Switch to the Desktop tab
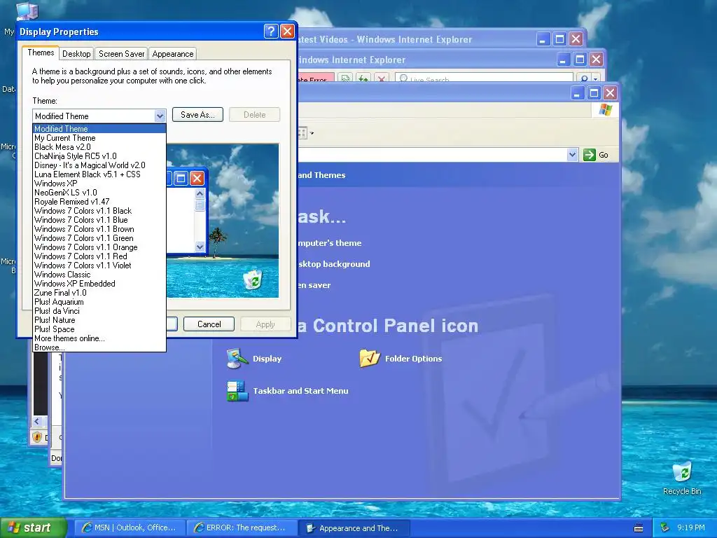The image size is (717, 538). 76,53
